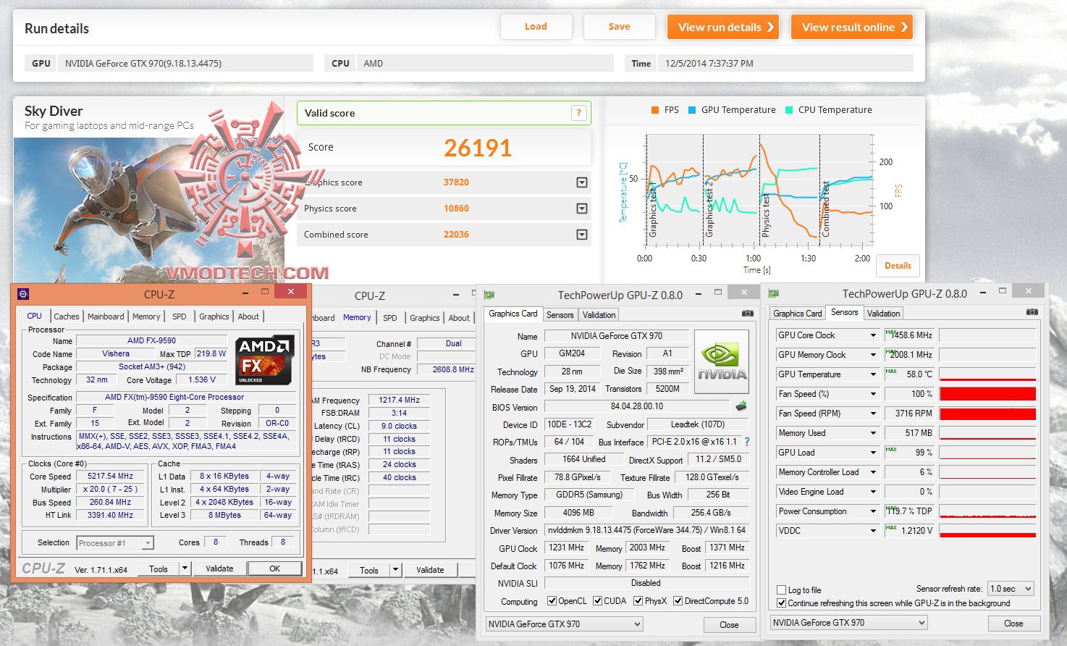Open Graphics Card tab in the right GPU-Z window
1067x646 pixels.
point(798,314)
